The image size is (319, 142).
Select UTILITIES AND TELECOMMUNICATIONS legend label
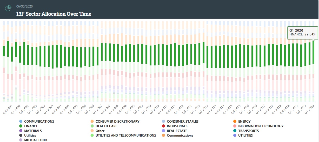click(125, 135)
